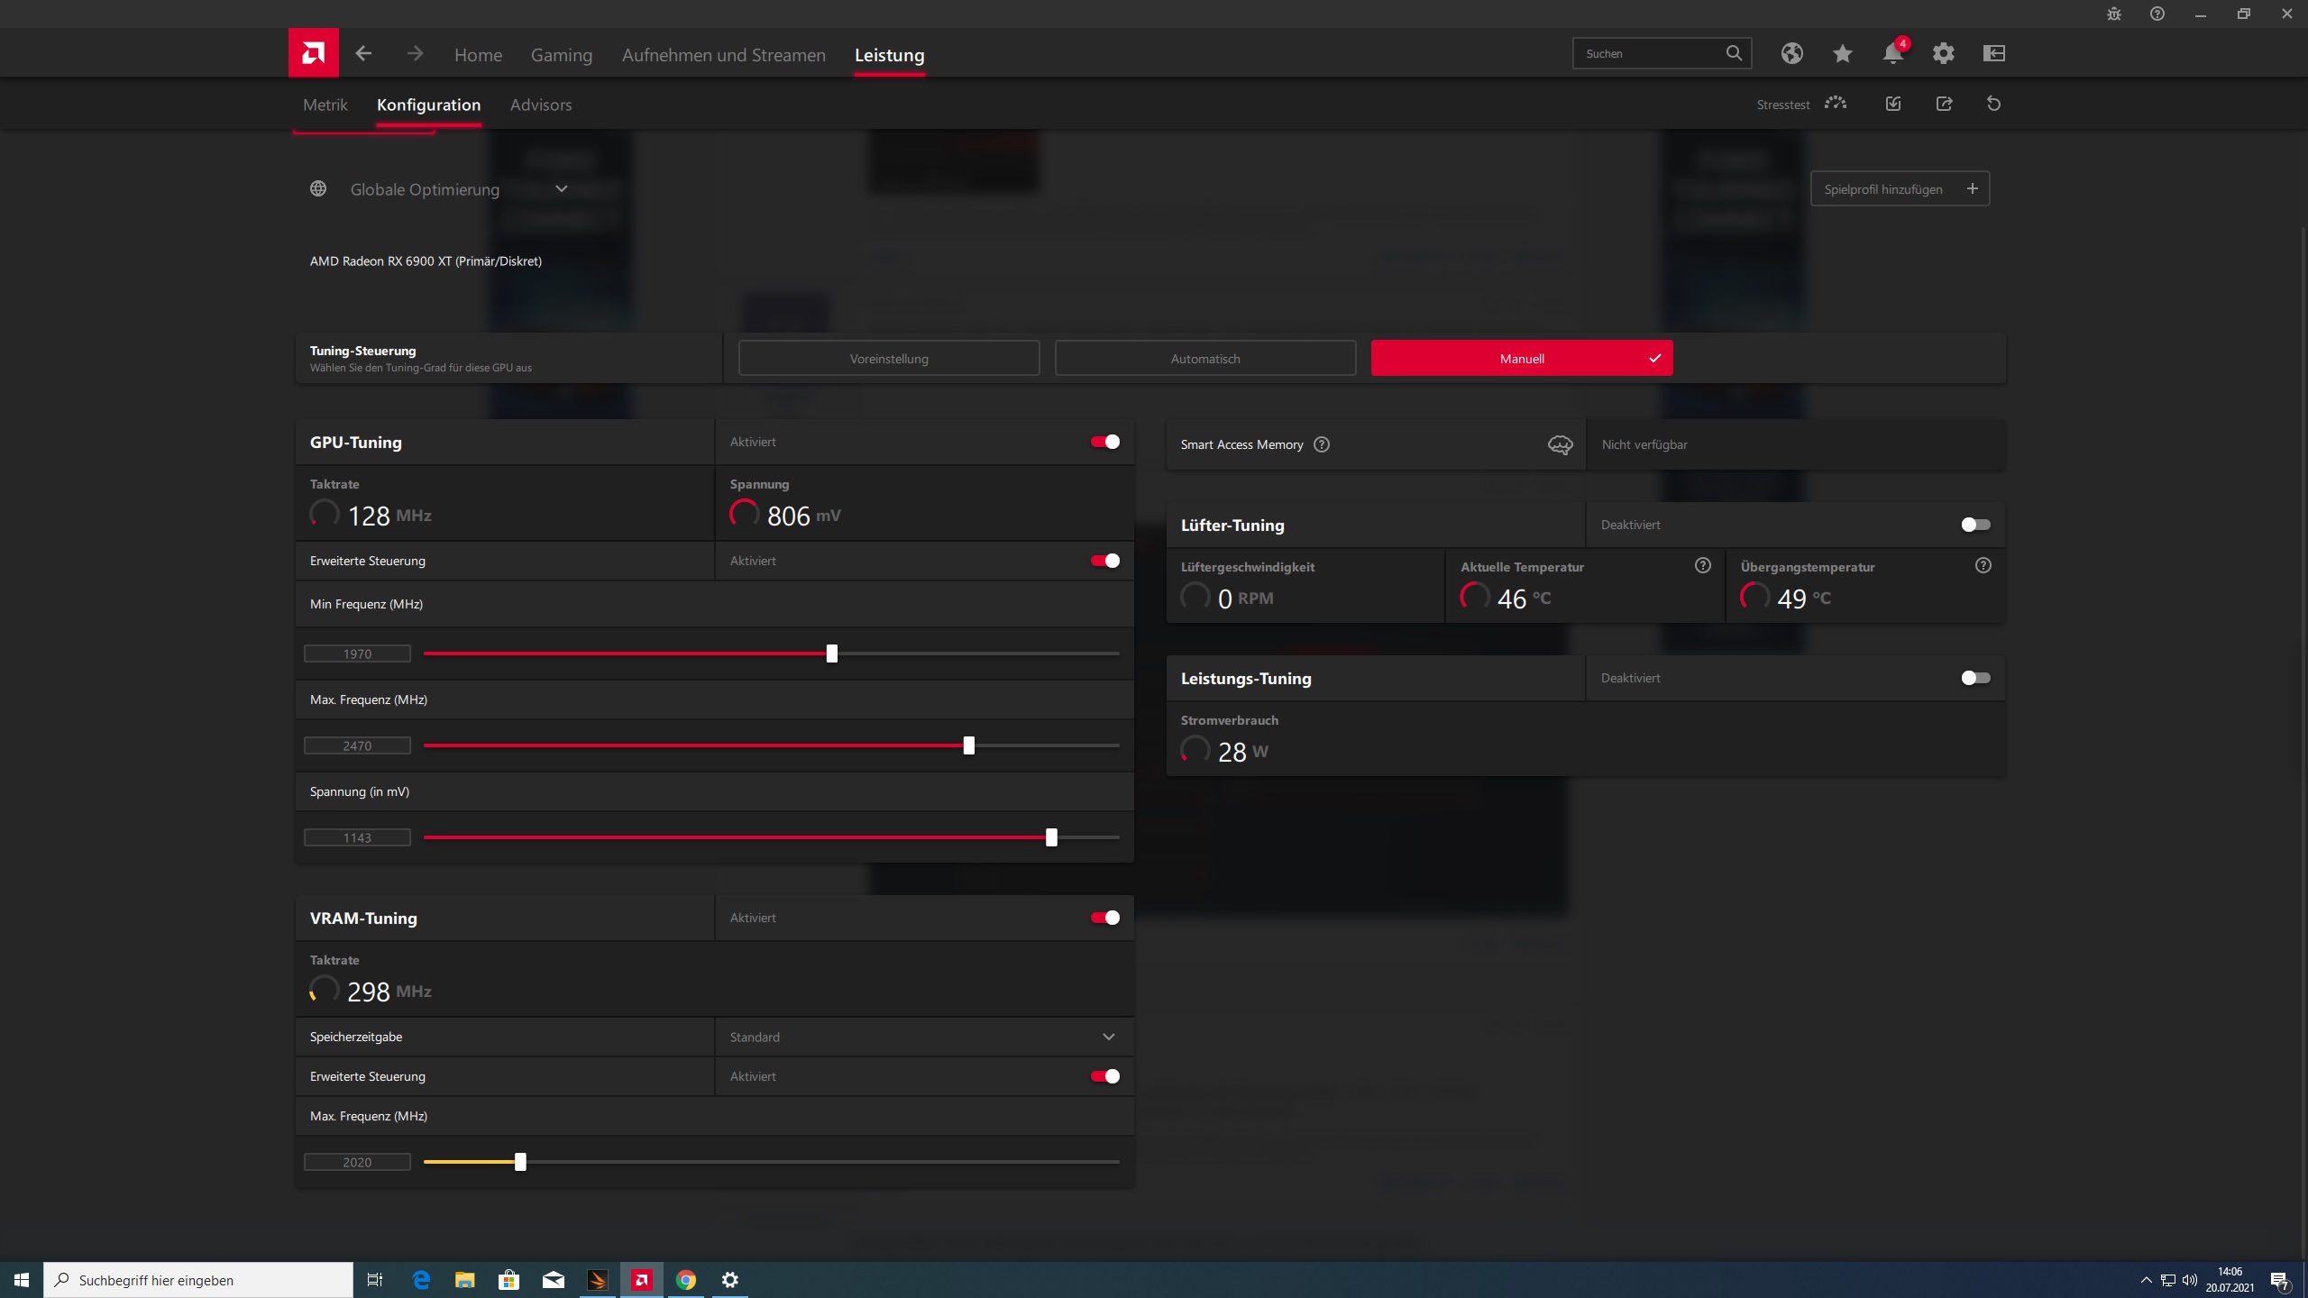Toggle the sidebar panel layout icon
2308x1298 pixels.
[x=1993, y=54]
